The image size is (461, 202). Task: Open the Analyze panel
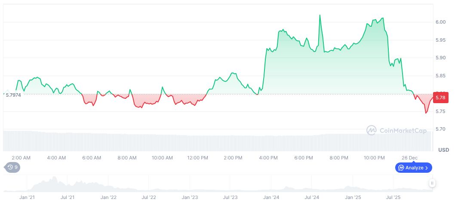coord(413,168)
